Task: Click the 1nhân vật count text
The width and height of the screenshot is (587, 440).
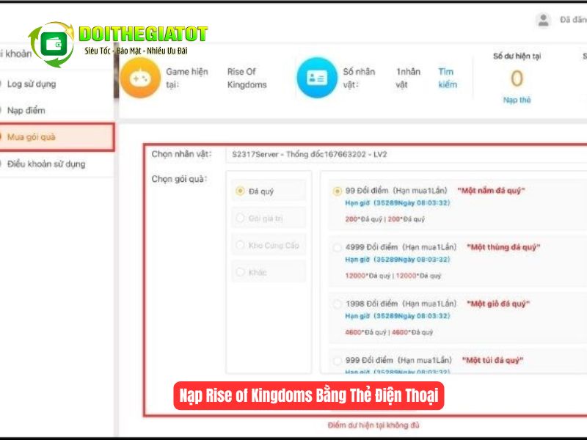Action: [x=408, y=78]
